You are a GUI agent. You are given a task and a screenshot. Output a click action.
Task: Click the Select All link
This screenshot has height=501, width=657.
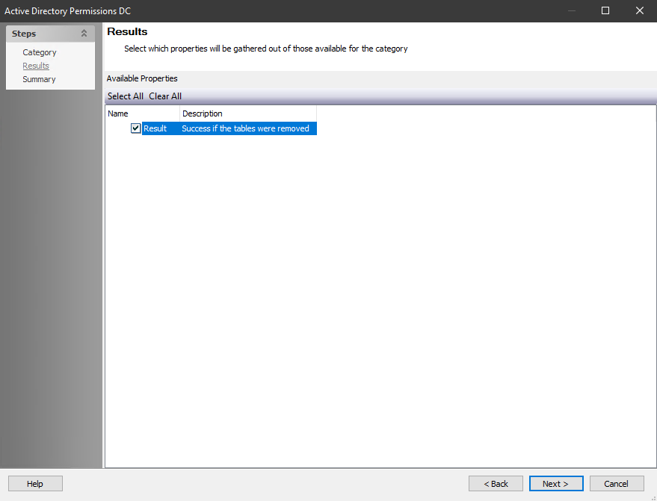pos(125,96)
